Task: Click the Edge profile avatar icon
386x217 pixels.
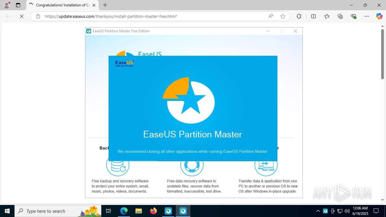Action: coord(7,5)
